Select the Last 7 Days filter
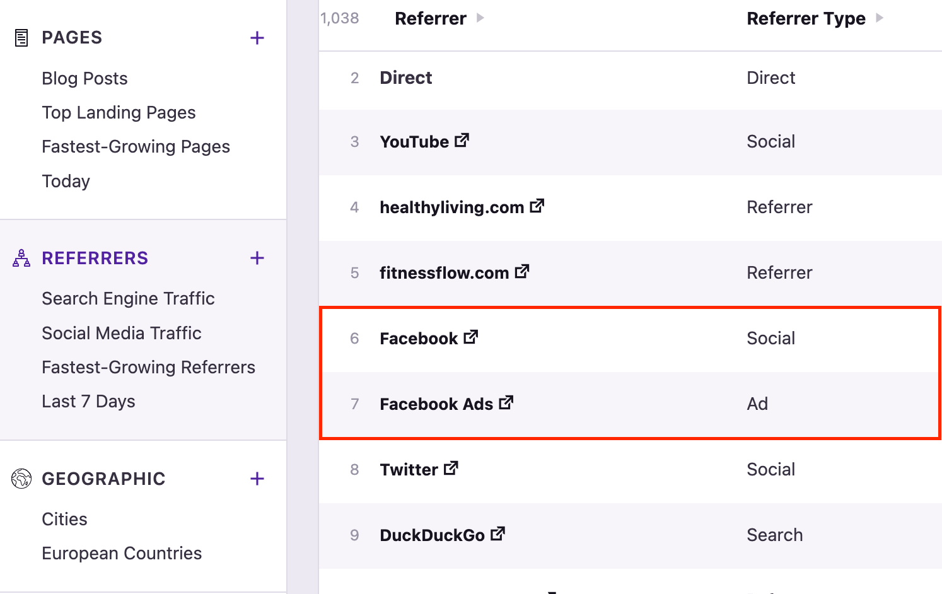 [88, 401]
